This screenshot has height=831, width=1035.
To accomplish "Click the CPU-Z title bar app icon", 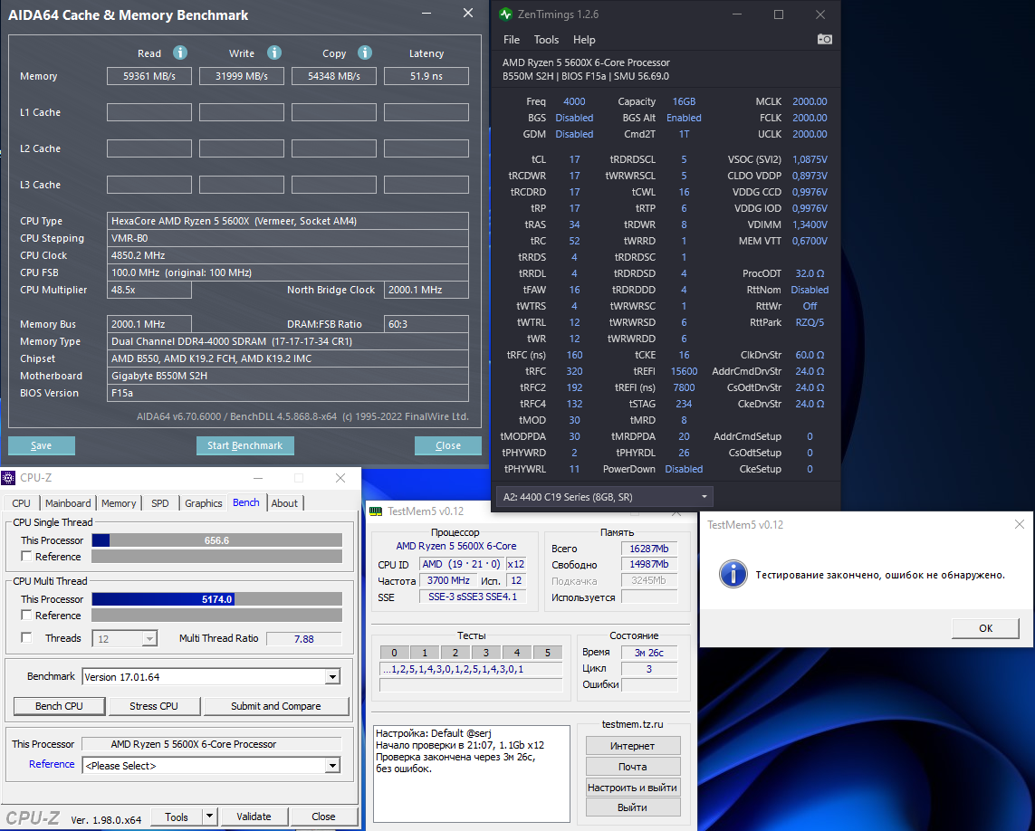I will point(10,478).
